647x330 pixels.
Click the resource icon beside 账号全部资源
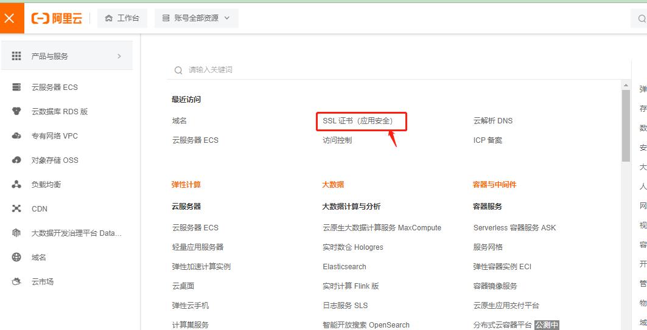pos(166,18)
